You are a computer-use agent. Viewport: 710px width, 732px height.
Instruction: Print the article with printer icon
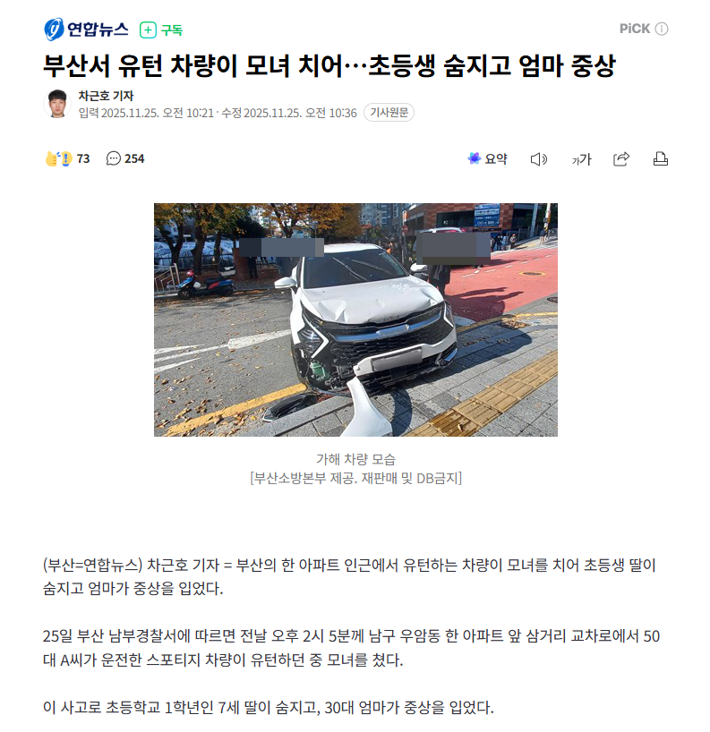pyautogui.click(x=661, y=159)
